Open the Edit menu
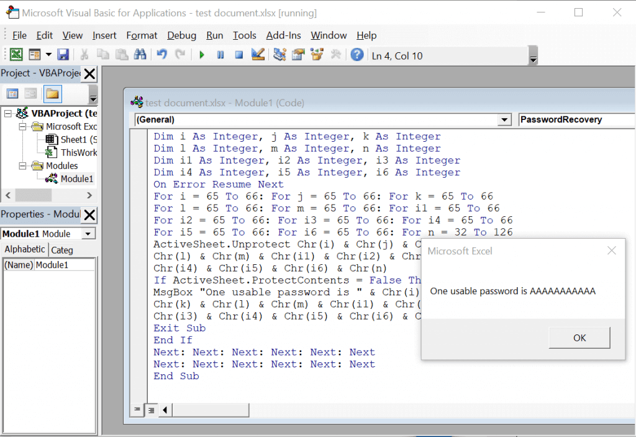 click(x=44, y=35)
